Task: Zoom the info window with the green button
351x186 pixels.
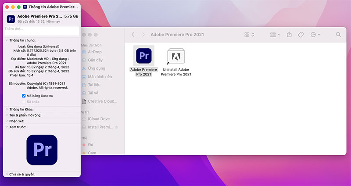Action: 19,7
